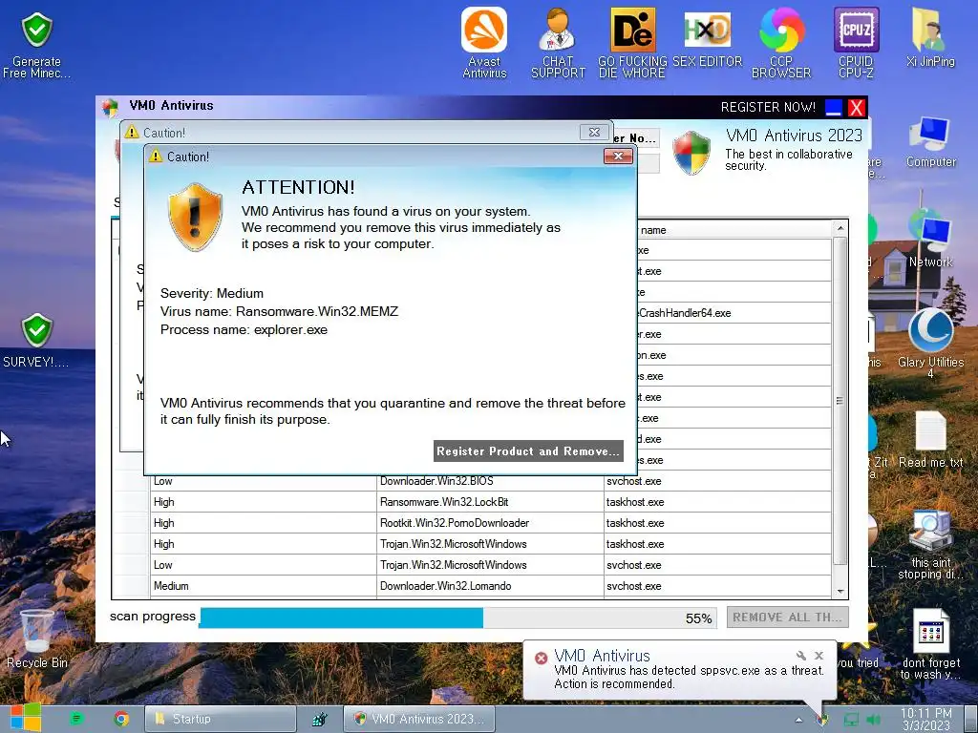This screenshot has width=978, height=733.
Task: Click the wrench icon in notification balloon
Action: pyautogui.click(x=801, y=655)
